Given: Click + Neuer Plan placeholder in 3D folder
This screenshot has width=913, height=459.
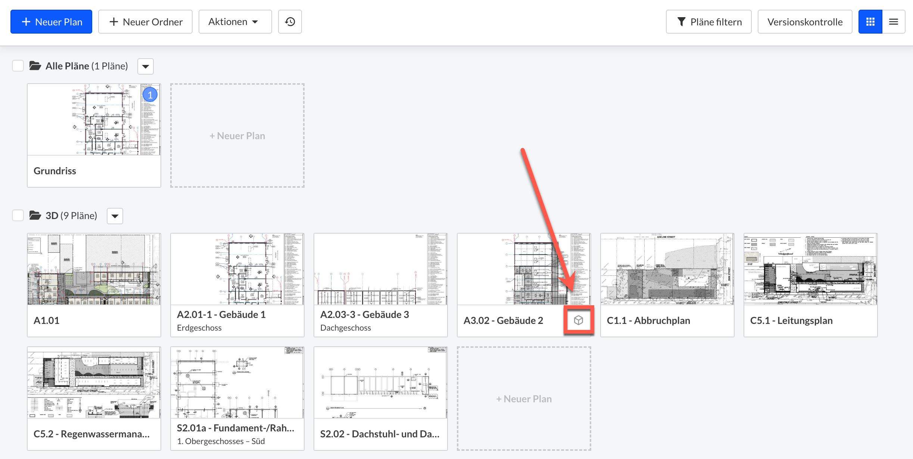Looking at the screenshot, I should (x=524, y=399).
